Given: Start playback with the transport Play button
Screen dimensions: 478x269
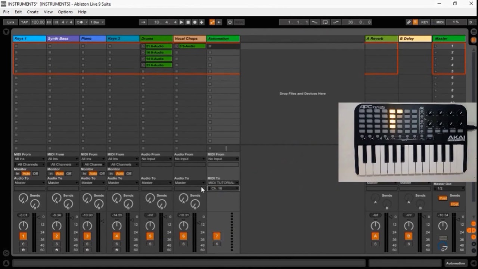Looking at the screenshot, I should (181, 22).
